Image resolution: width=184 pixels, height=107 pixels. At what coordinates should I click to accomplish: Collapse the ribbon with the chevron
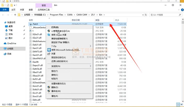(x=179, y=10)
